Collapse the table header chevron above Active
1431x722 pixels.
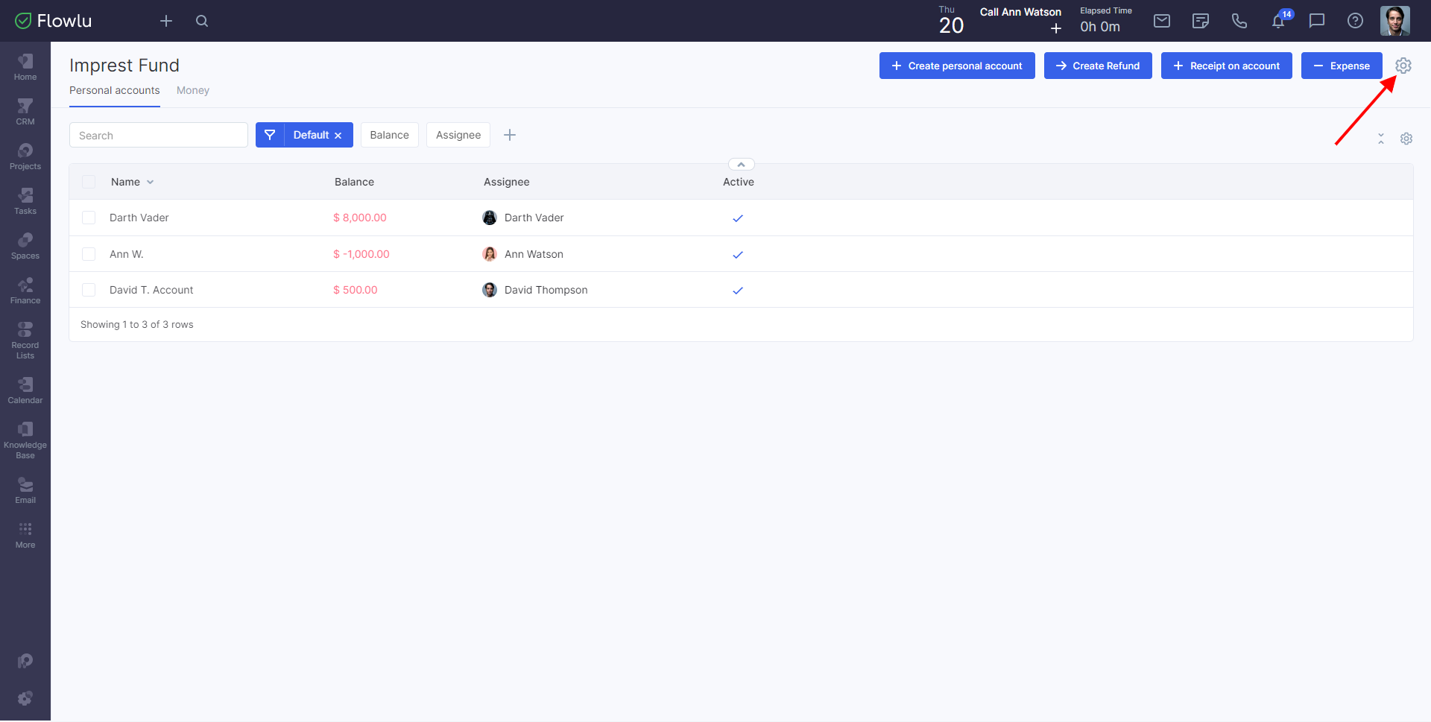741,165
